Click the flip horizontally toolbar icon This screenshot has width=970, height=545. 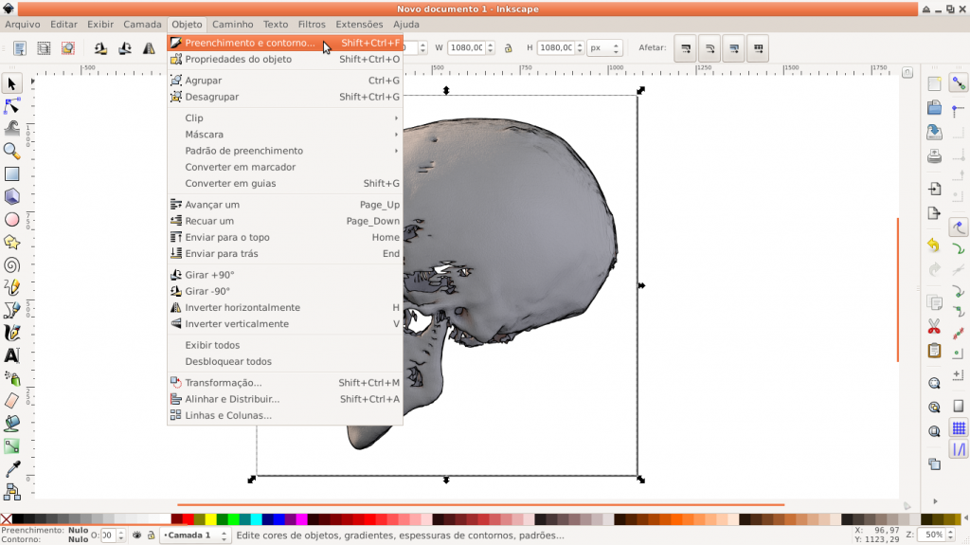click(149, 47)
